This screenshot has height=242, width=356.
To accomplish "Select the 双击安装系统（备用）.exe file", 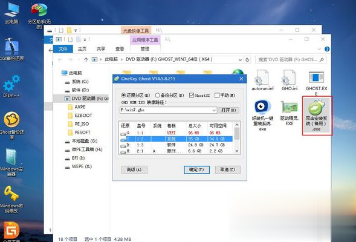I will pos(317,116).
